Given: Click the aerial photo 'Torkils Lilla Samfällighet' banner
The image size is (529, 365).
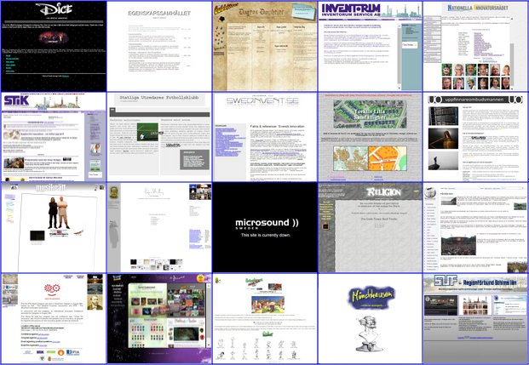Looking at the screenshot, I should click(370, 115).
